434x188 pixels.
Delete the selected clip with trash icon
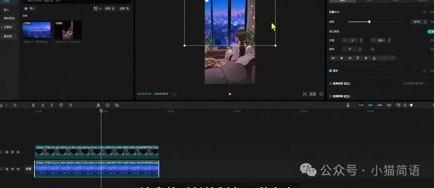(x=61, y=105)
